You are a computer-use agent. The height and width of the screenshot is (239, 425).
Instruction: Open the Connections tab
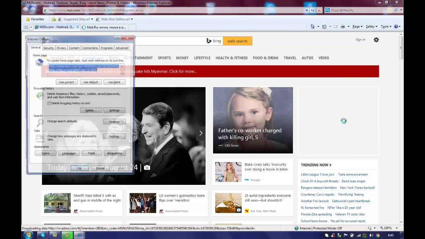click(90, 48)
